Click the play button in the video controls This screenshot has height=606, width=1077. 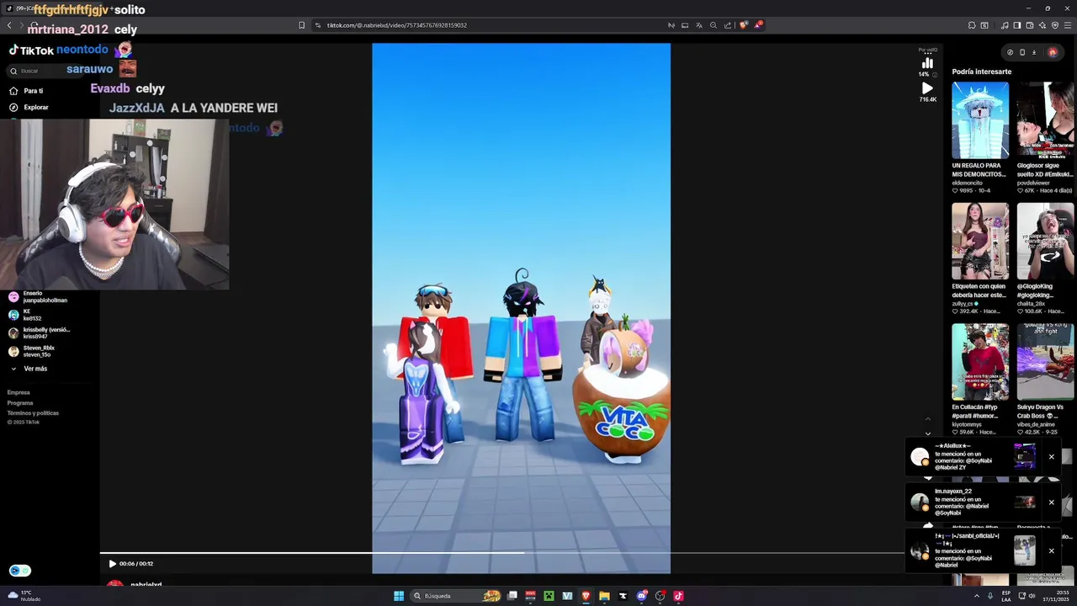coord(112,564)
